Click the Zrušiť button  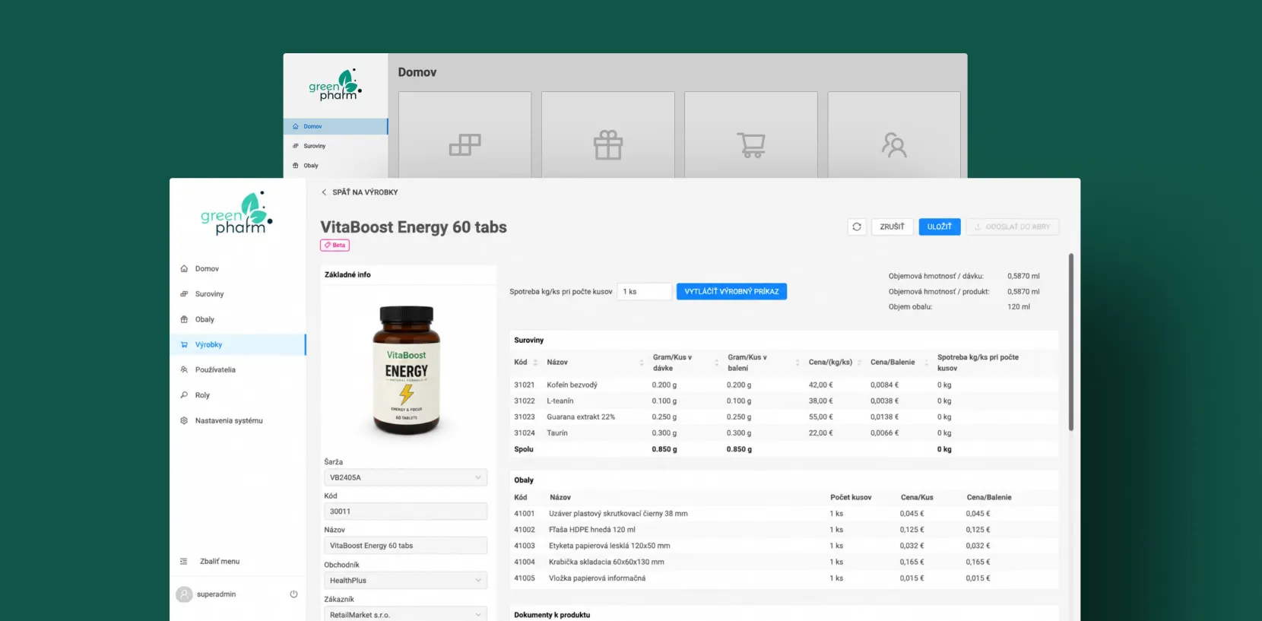tap(892, 227)
